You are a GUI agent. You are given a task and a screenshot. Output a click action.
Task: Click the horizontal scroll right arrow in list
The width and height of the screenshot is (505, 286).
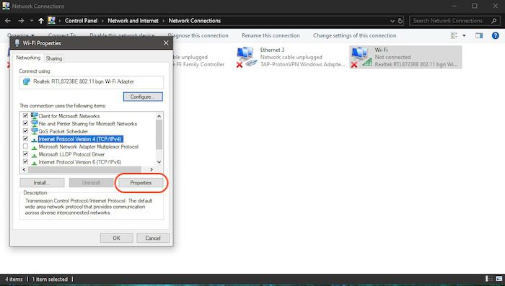point(151,169)
